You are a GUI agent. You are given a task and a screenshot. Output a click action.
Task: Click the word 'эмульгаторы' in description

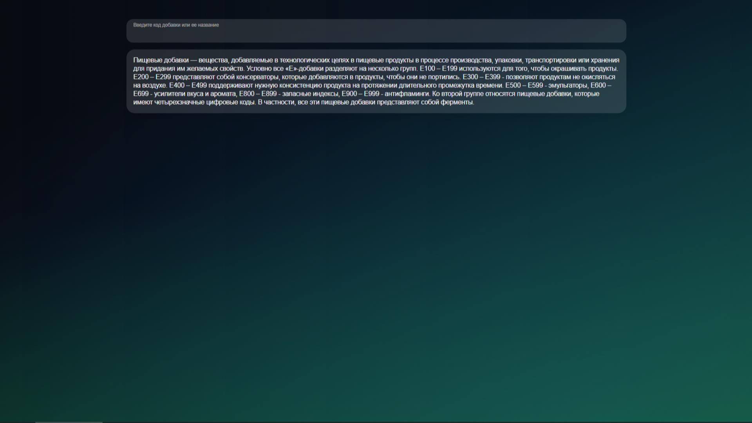click(x=568, y=85)
